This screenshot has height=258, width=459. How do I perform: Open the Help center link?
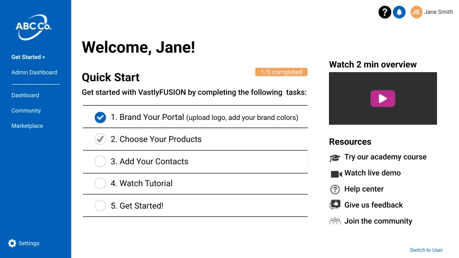(364, 189)
